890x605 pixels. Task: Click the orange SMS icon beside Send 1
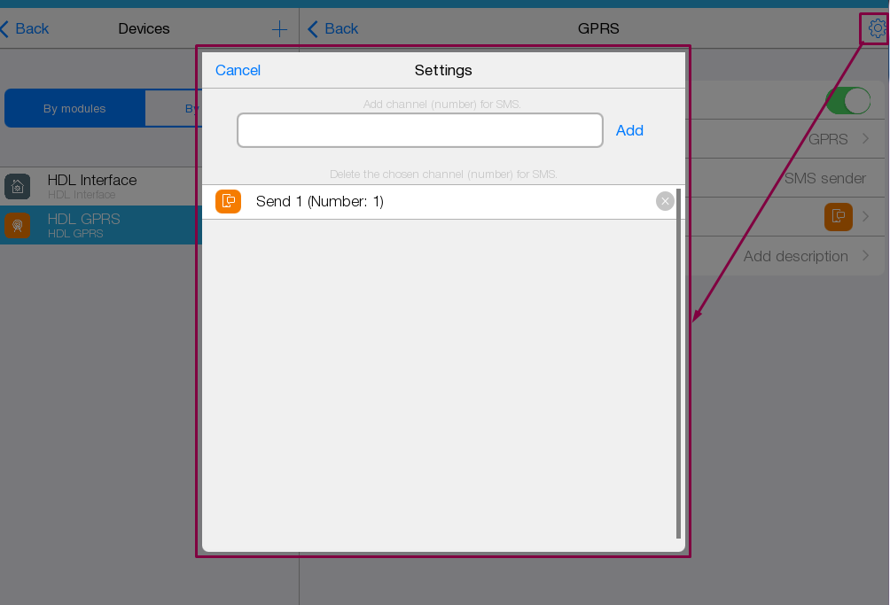click(228, 202)
